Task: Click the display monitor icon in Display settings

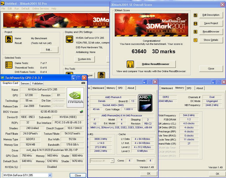Action: [x=69, y=39]
